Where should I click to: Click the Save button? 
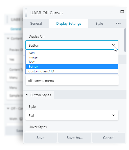[x=40, y=138]
